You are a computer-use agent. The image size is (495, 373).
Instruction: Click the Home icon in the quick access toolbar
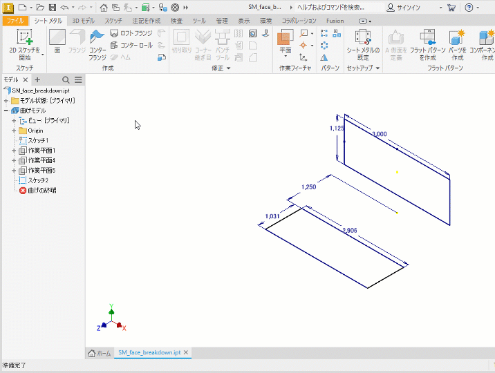[104, 7]
